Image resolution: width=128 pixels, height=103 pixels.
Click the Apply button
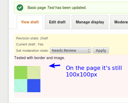101,50
